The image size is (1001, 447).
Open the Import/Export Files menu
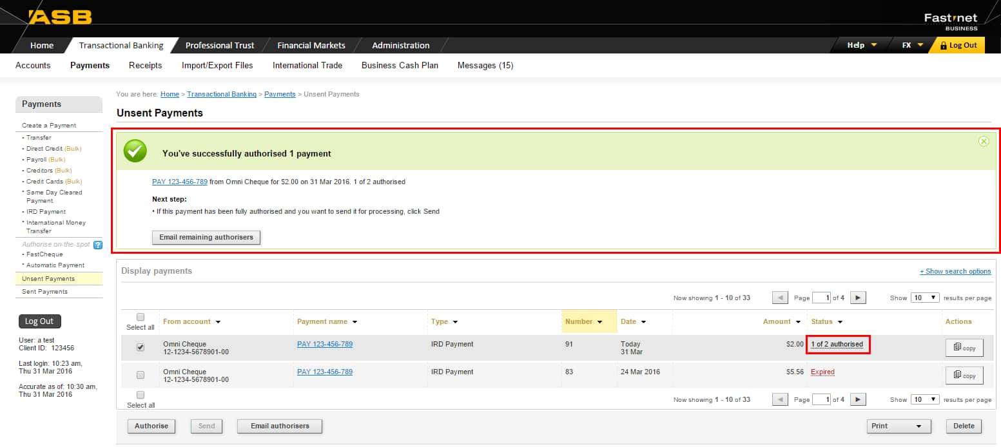point(217,65)
